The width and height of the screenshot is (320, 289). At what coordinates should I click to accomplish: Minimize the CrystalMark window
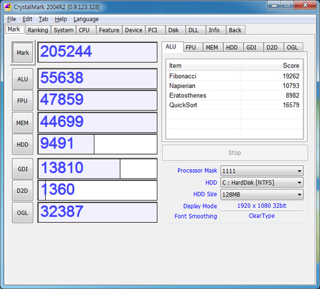(275, 5)
